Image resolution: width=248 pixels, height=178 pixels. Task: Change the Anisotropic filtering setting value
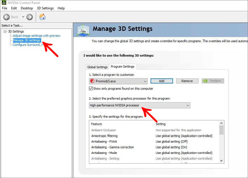[x=184, y=136]
